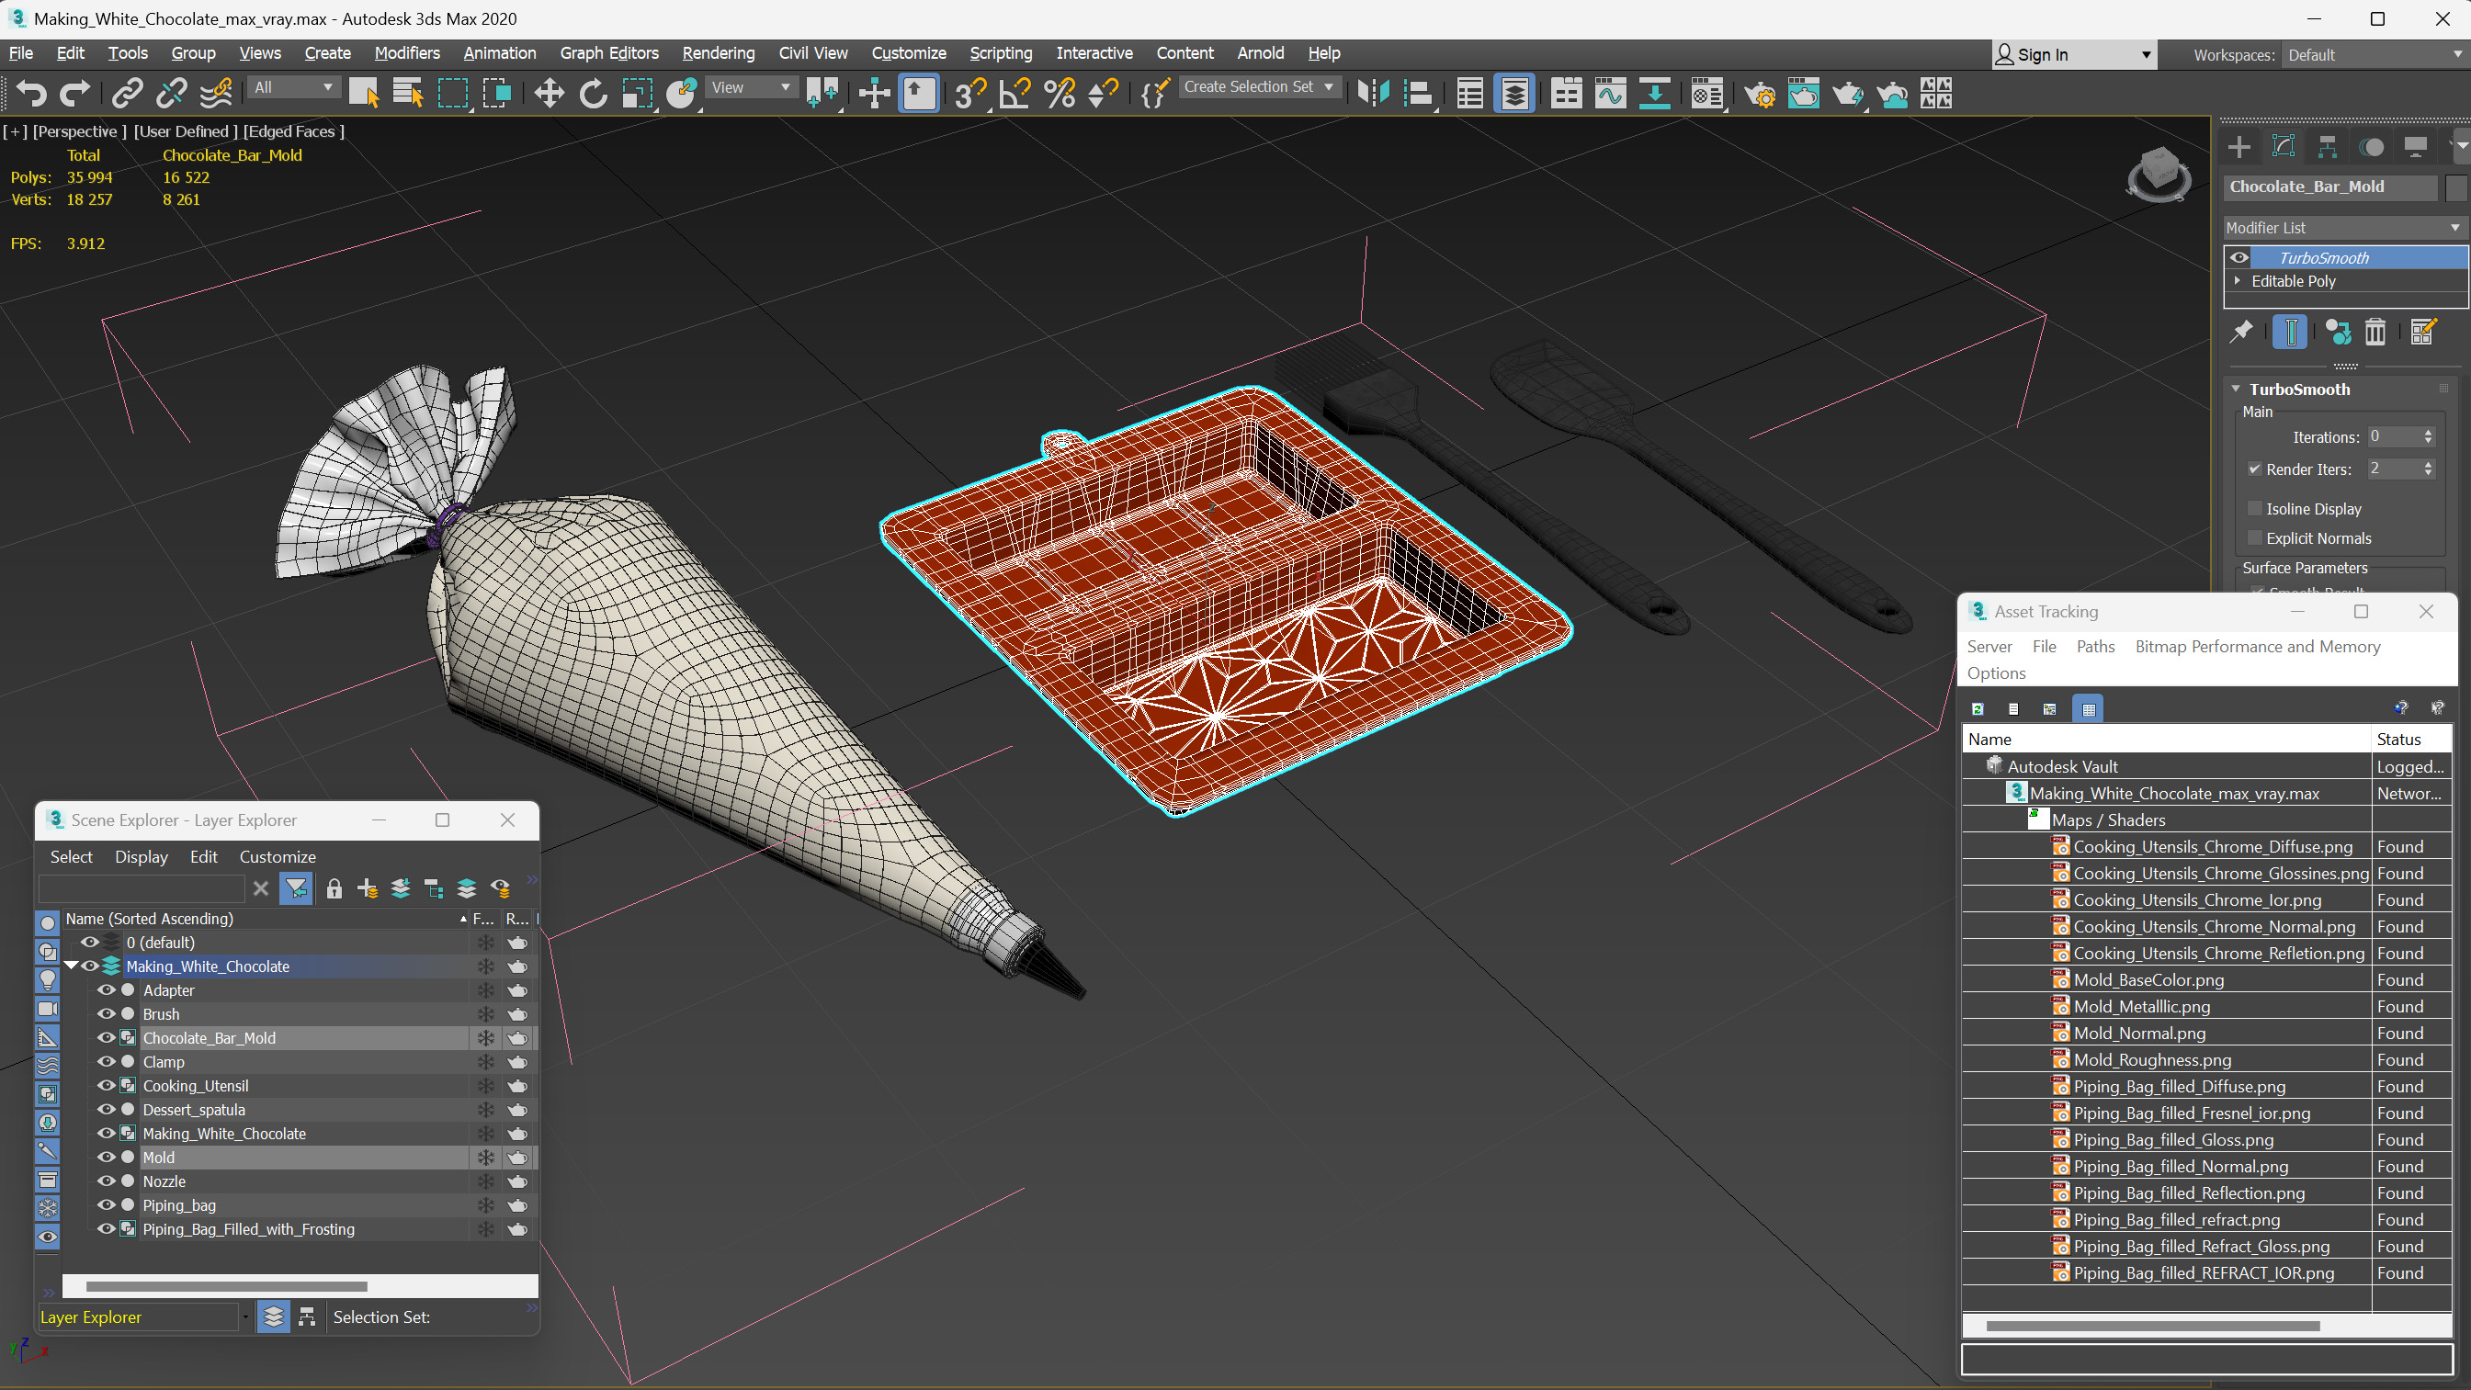Open the Graph Editors menu
The width and height of the screenshot is (2471, 1390).
tap(609, 53)
